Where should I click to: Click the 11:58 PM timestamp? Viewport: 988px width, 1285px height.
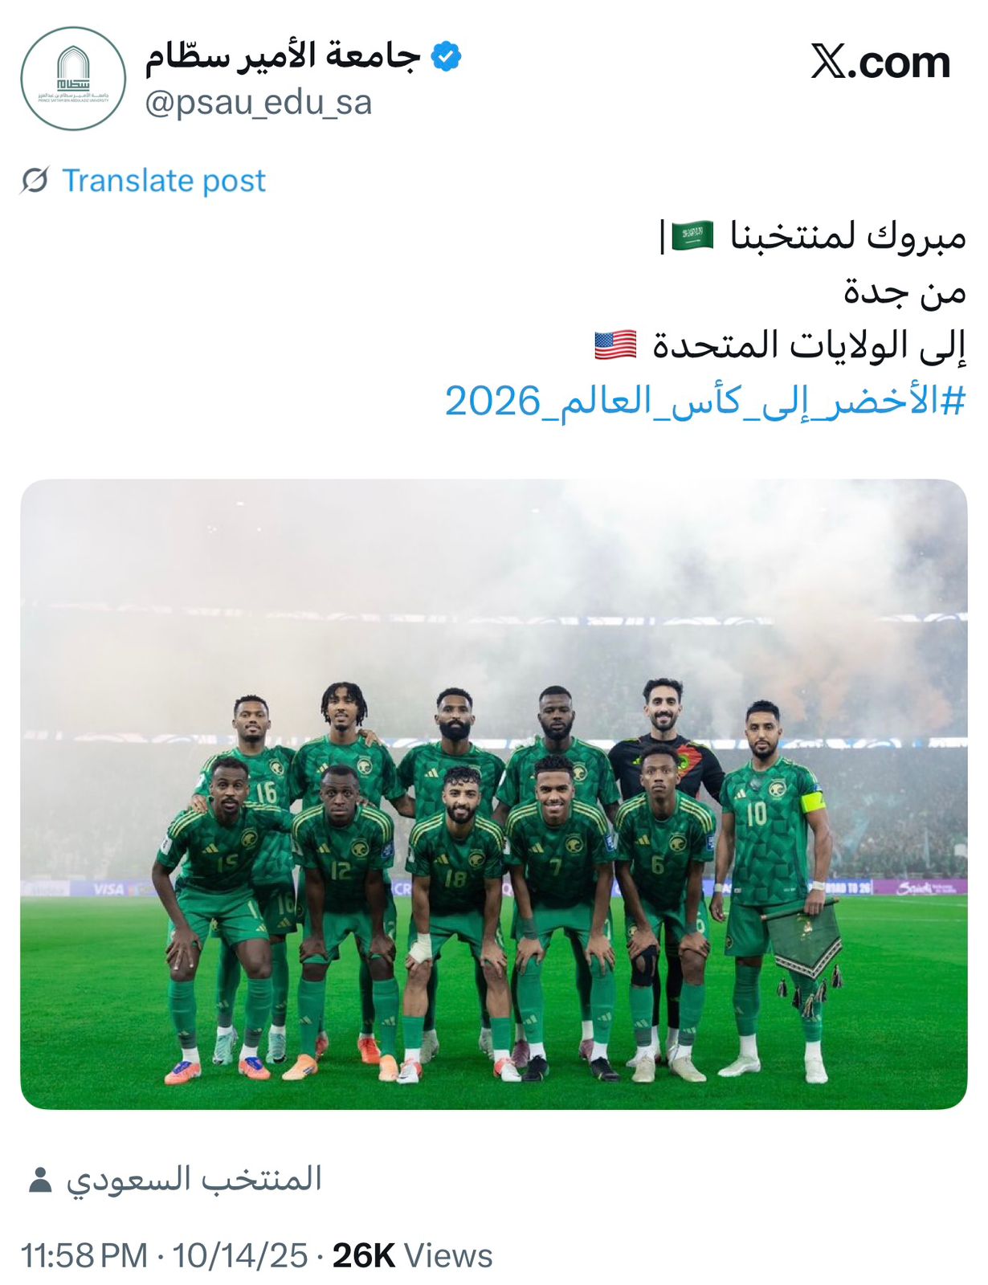click(x=84, y=1255)
